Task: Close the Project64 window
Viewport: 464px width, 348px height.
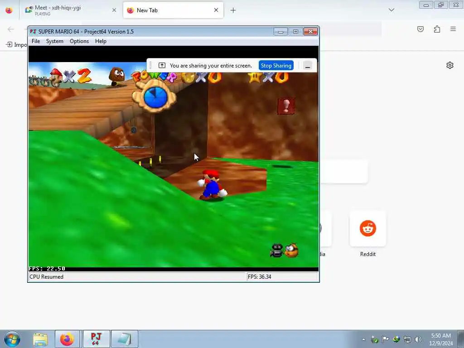Action: click(310, 31)
